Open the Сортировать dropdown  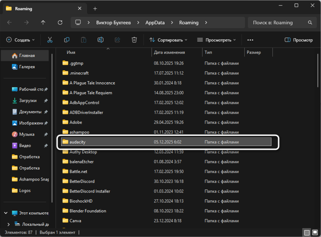(168, 40)
